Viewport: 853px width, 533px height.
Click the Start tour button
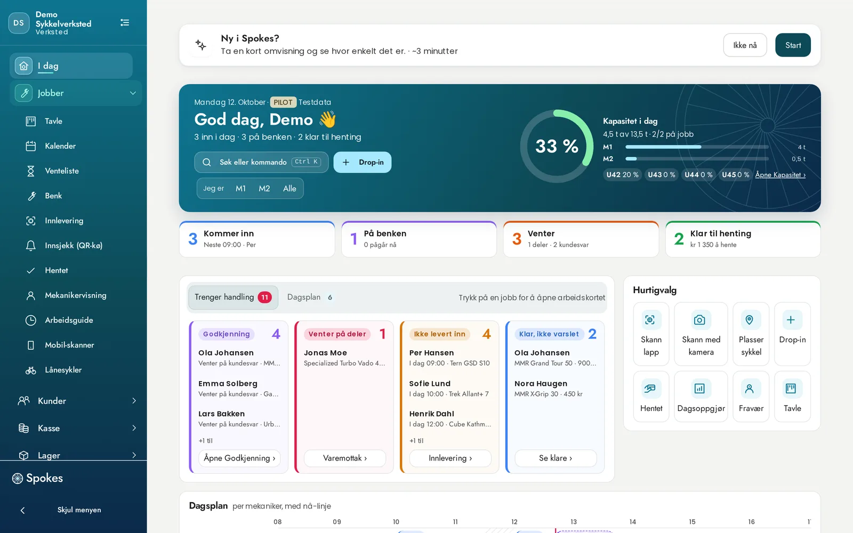pos(793,45)
